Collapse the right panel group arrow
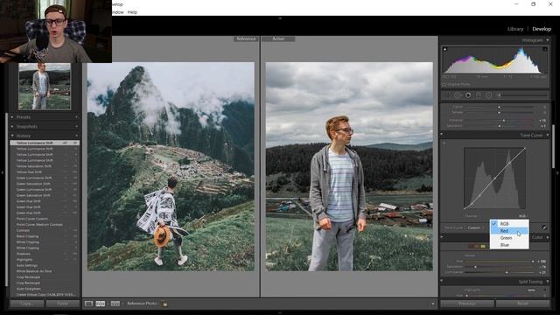This screenshot has width=560, height=315. tap(557, 173)
